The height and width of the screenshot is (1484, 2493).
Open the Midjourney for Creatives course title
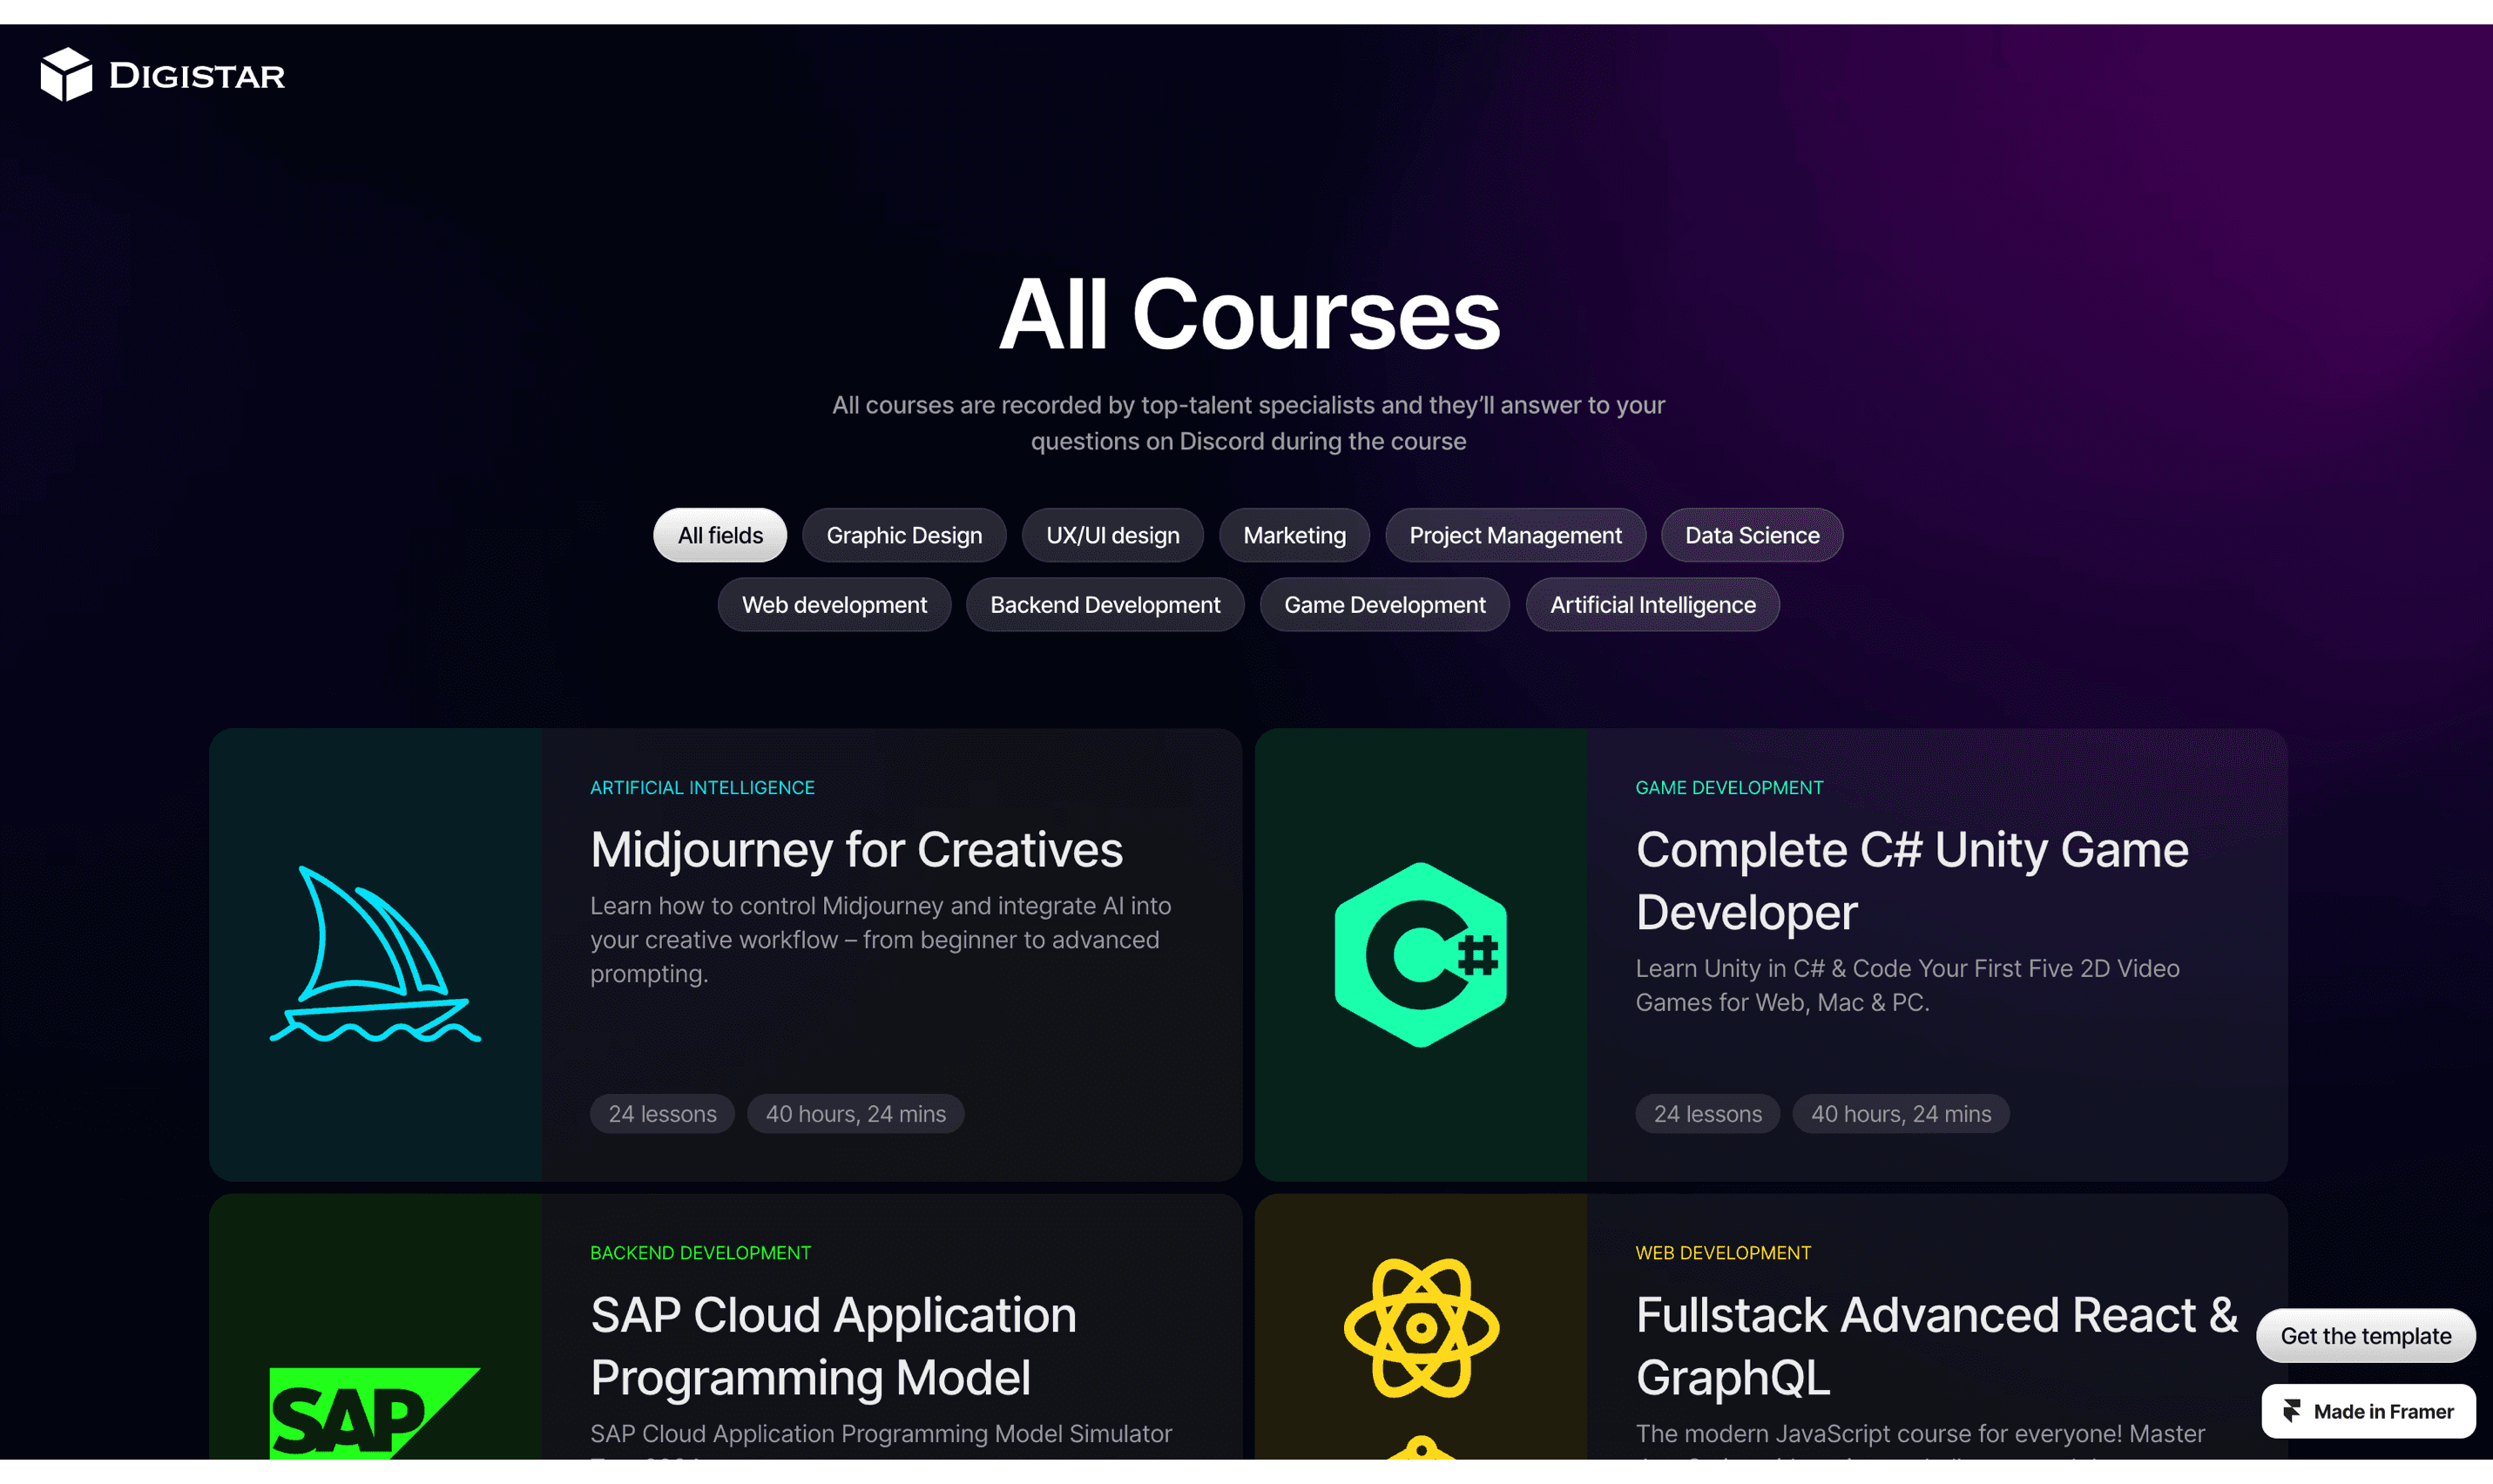click(856, 850)
